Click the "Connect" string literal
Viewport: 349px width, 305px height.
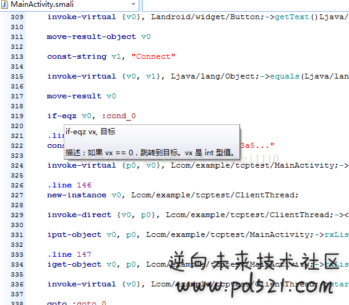click(x=153, y=56)
